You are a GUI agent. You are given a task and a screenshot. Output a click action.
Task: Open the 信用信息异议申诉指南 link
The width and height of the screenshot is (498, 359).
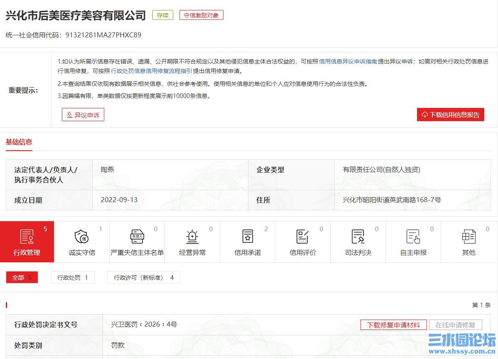pyautogui.click(x=348, y=61)
